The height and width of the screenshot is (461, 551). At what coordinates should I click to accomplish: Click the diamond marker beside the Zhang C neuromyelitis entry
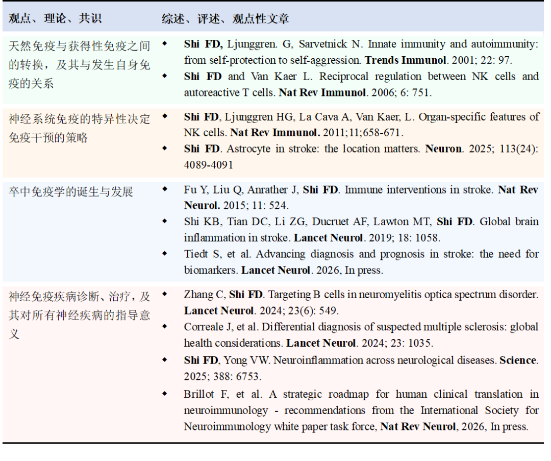point(166,295)
